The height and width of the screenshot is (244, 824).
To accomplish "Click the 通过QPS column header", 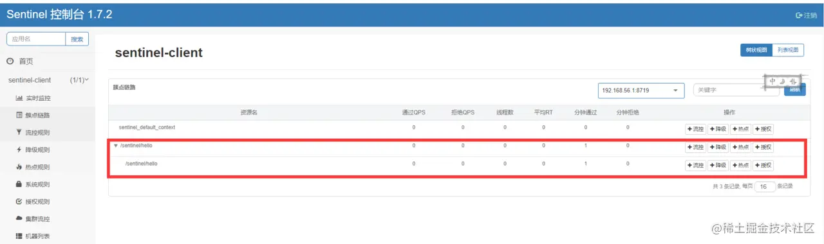I will point(413,112).
